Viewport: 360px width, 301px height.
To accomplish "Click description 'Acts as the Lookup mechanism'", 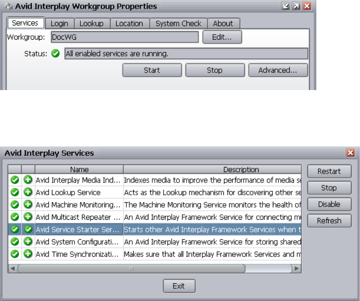I will (x=213, y=192).
